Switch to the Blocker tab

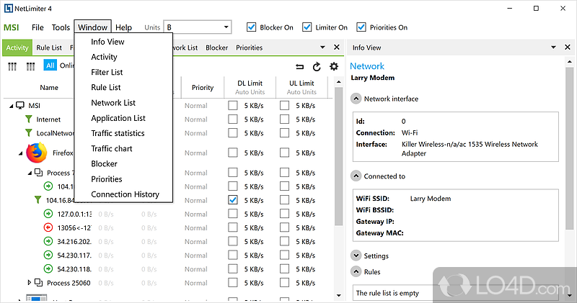point(216,48)
